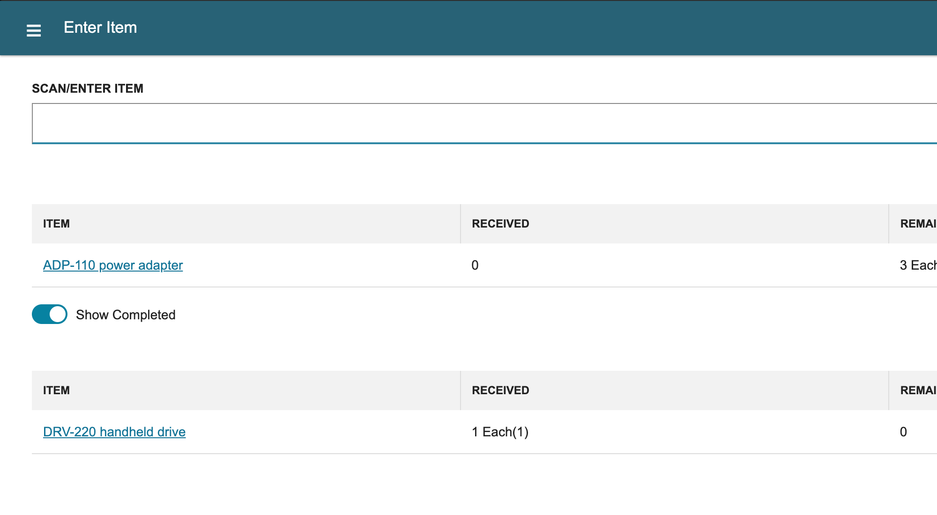Toggle off the Show Completed switch

pos(50,314)
